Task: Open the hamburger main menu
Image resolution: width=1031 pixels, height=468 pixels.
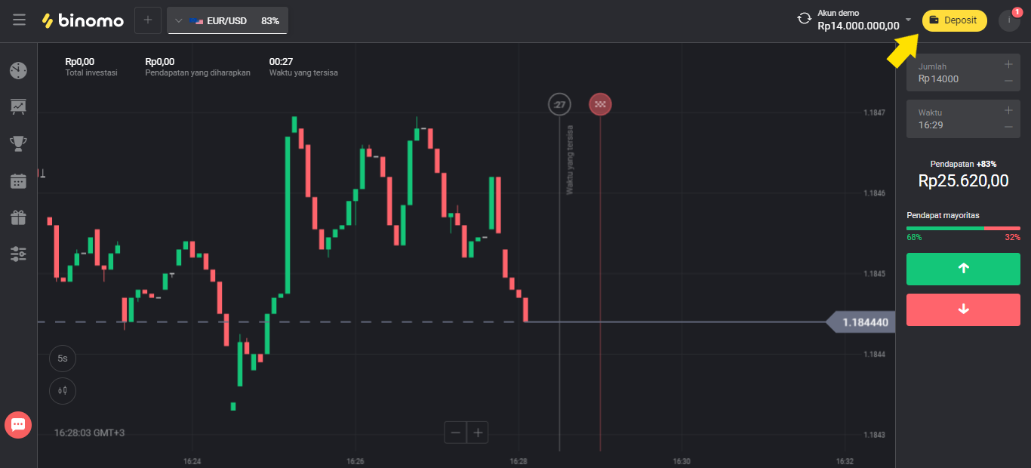Action: click(20, 20)
